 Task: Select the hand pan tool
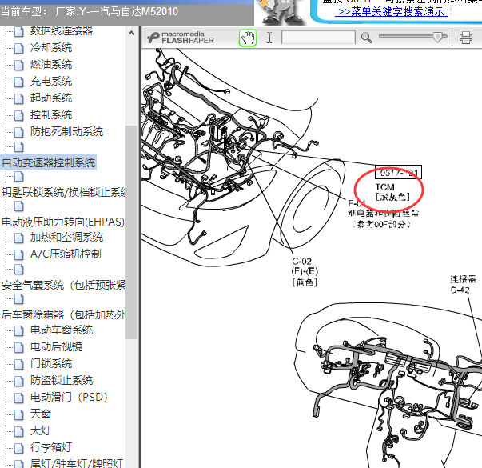click(248, 38)
